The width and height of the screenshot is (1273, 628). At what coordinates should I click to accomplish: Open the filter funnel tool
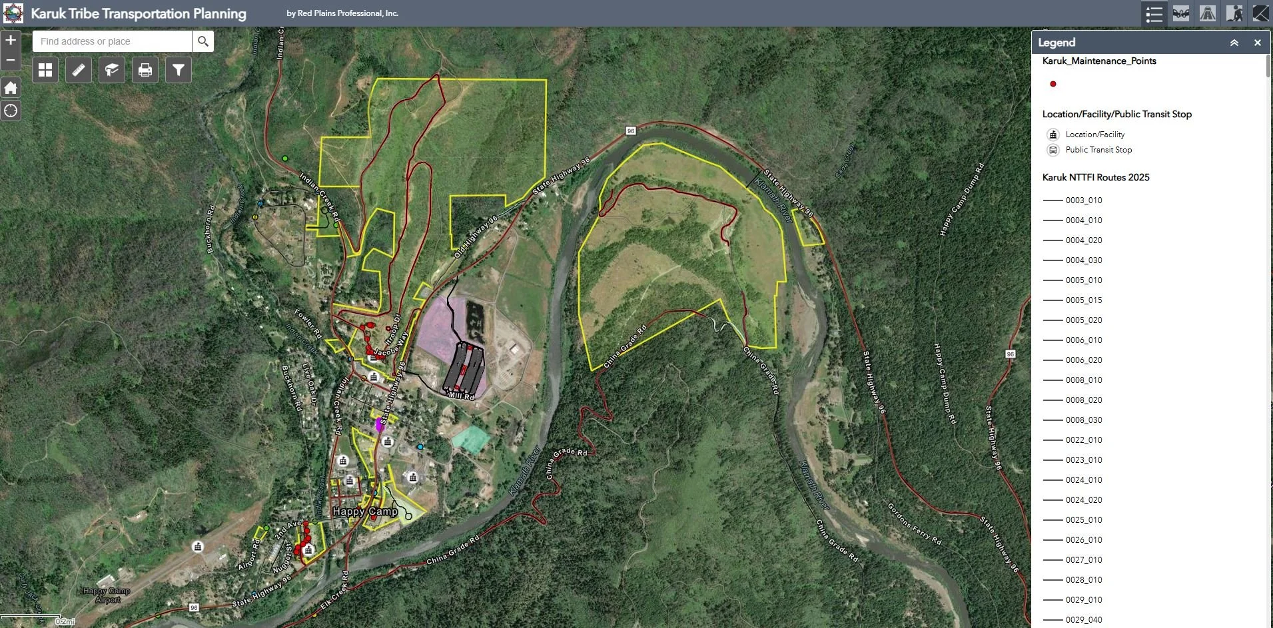[179, 70]
